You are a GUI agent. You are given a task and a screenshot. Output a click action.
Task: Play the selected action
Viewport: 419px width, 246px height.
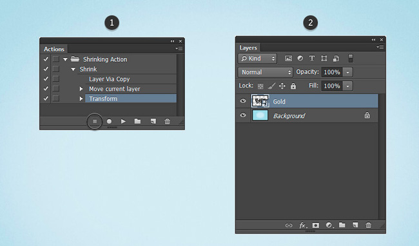pyautogui.click(x=123, y=122)
